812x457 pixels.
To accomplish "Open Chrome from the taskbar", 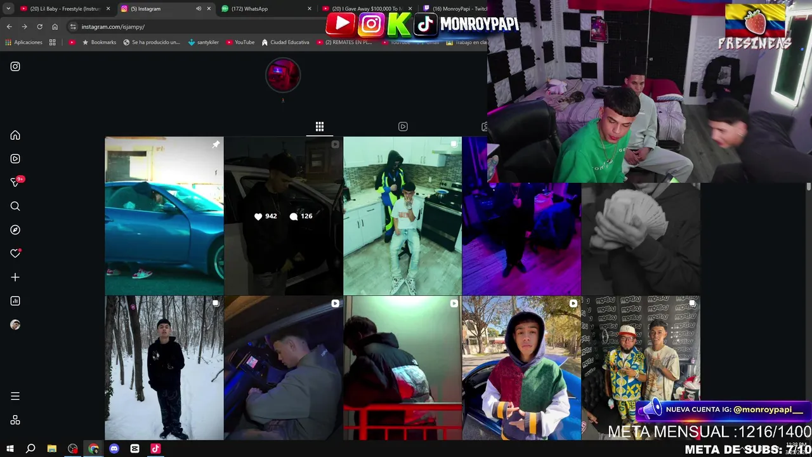I will click(x=93, y=449).
